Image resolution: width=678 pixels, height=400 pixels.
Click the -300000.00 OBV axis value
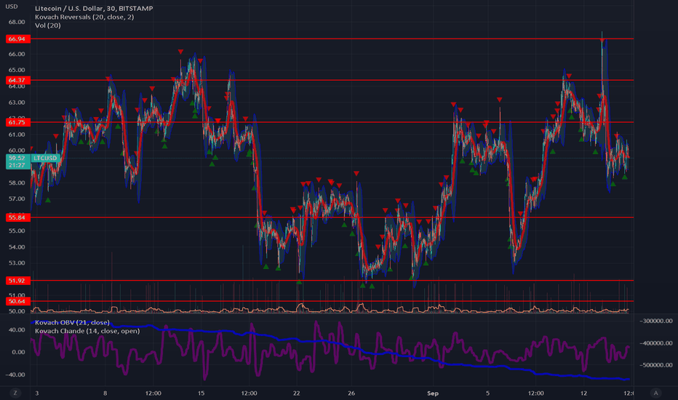[656, 321]
